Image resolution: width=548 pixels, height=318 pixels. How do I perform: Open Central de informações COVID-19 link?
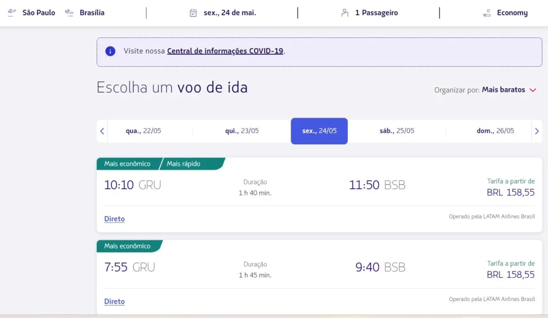(x=225, y=51)
